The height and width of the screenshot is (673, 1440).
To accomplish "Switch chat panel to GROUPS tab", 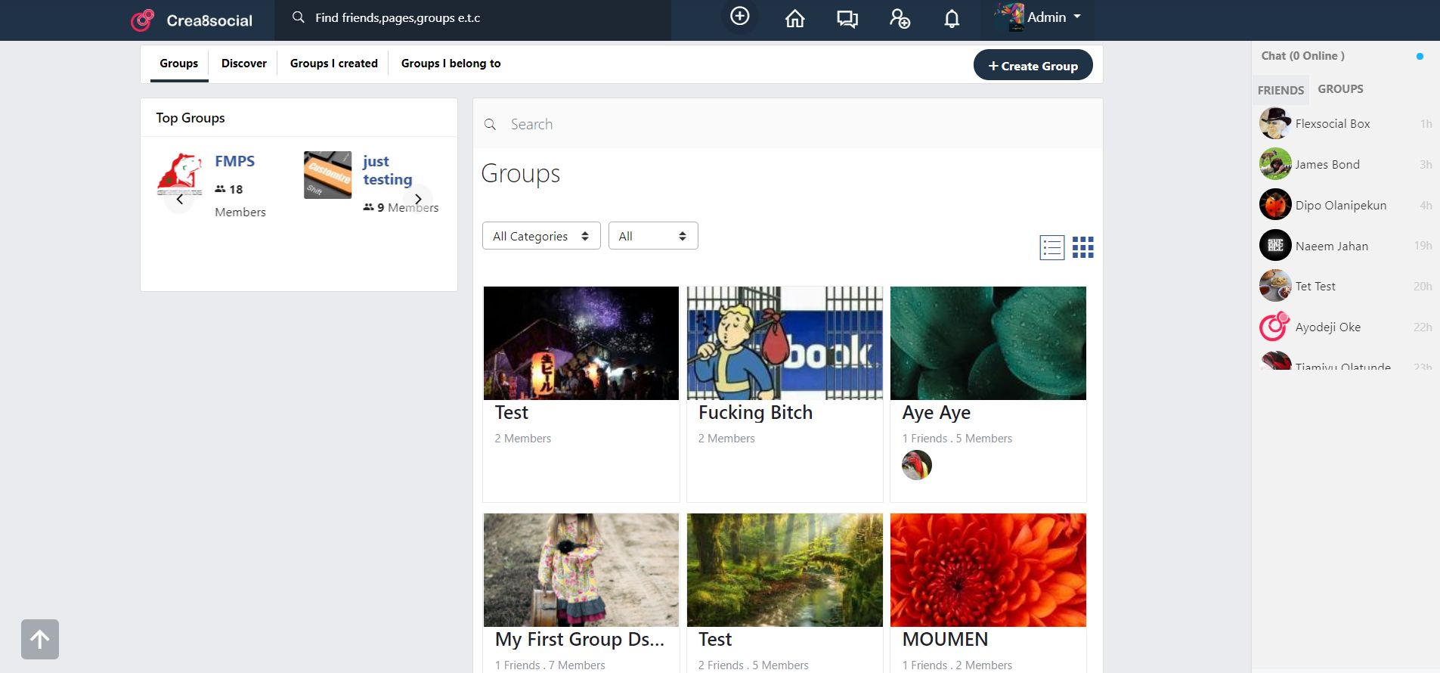I will (1341, 89).
